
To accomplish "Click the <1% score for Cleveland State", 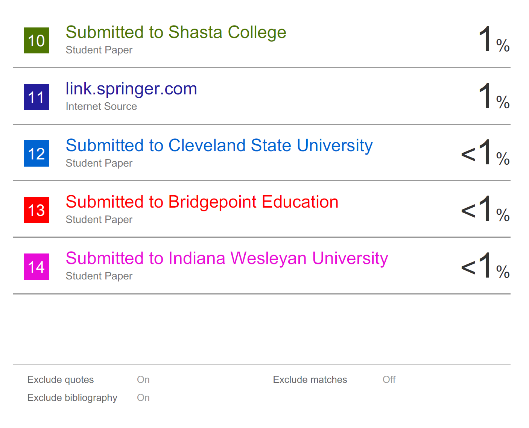I will coord(485,152).
